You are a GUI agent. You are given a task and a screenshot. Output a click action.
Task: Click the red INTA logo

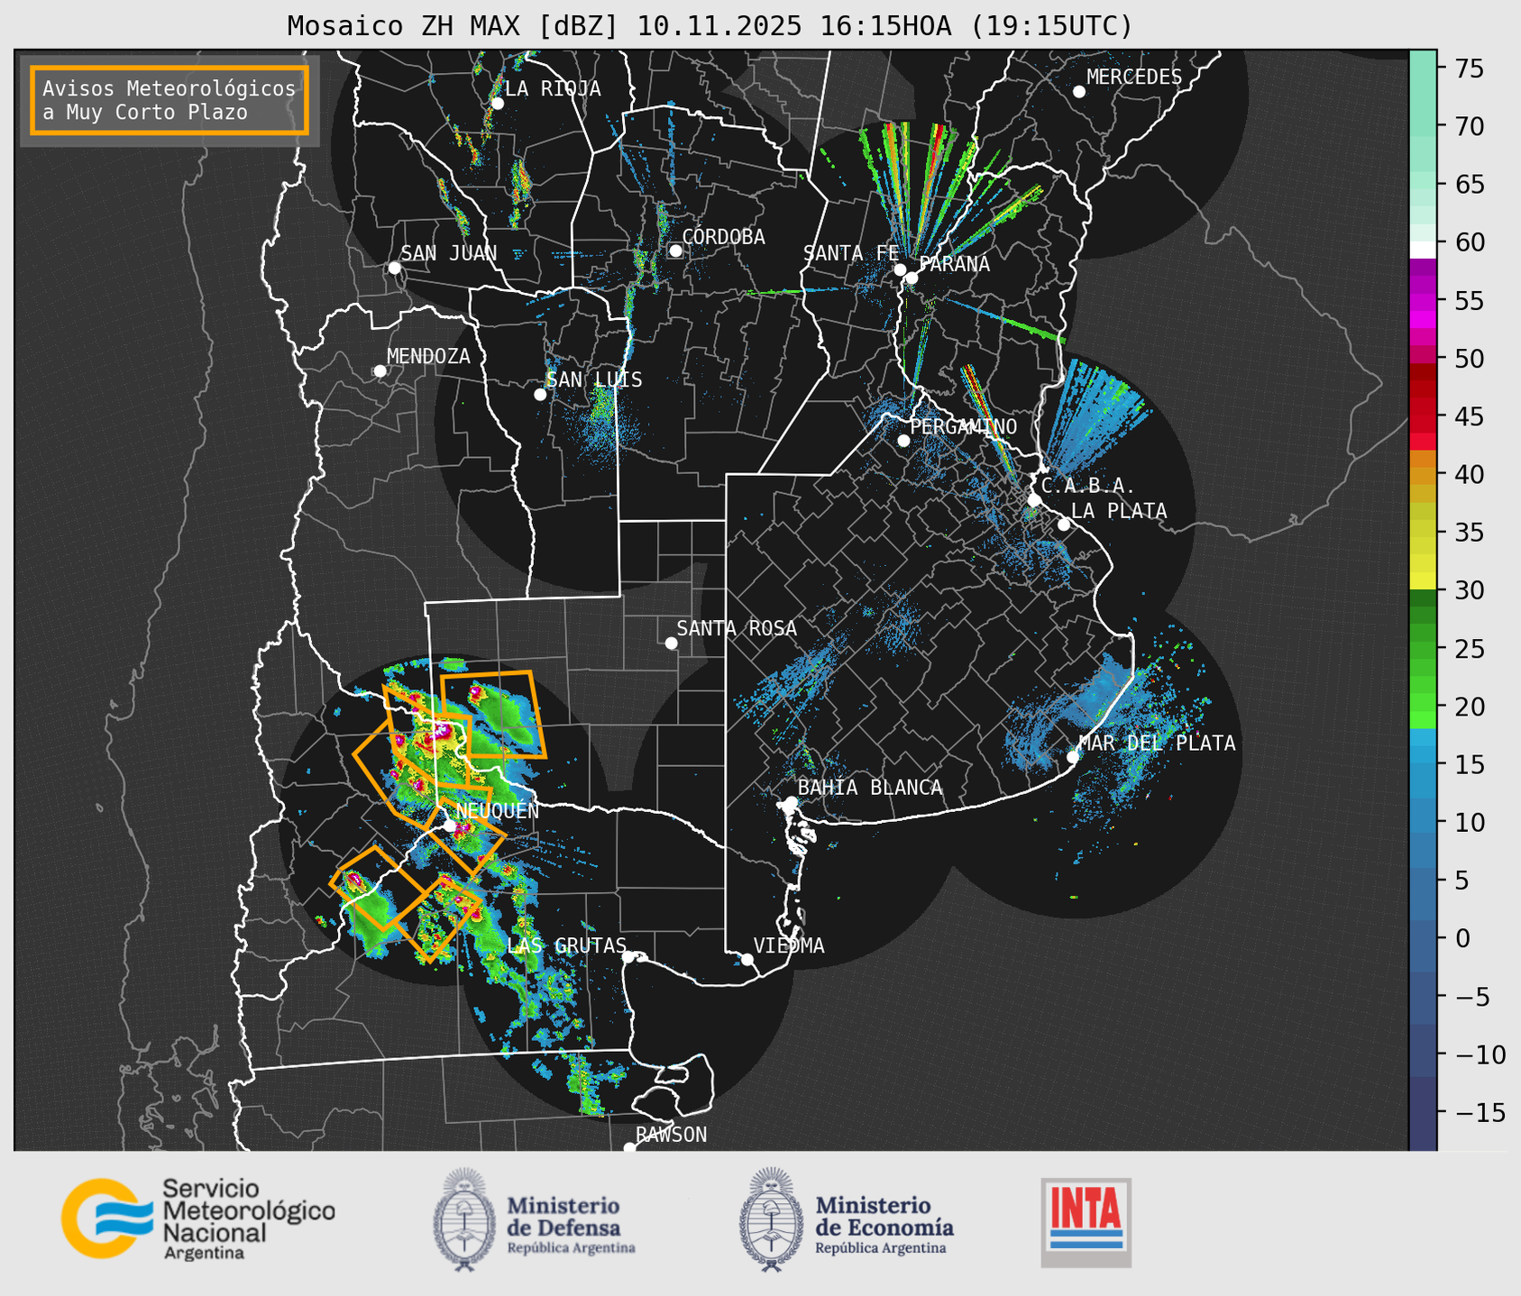[1086, 1221]
